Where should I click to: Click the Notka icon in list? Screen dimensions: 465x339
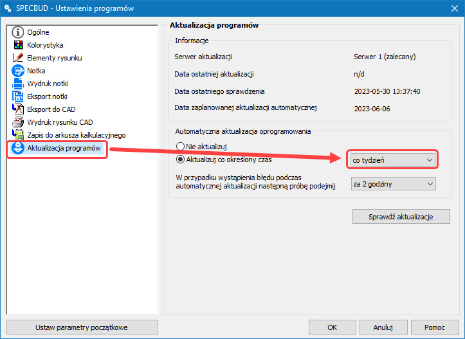18,71
